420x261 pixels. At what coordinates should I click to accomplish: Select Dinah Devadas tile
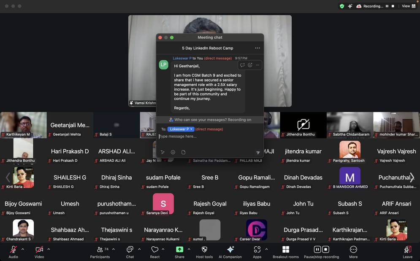pos(303,177)
